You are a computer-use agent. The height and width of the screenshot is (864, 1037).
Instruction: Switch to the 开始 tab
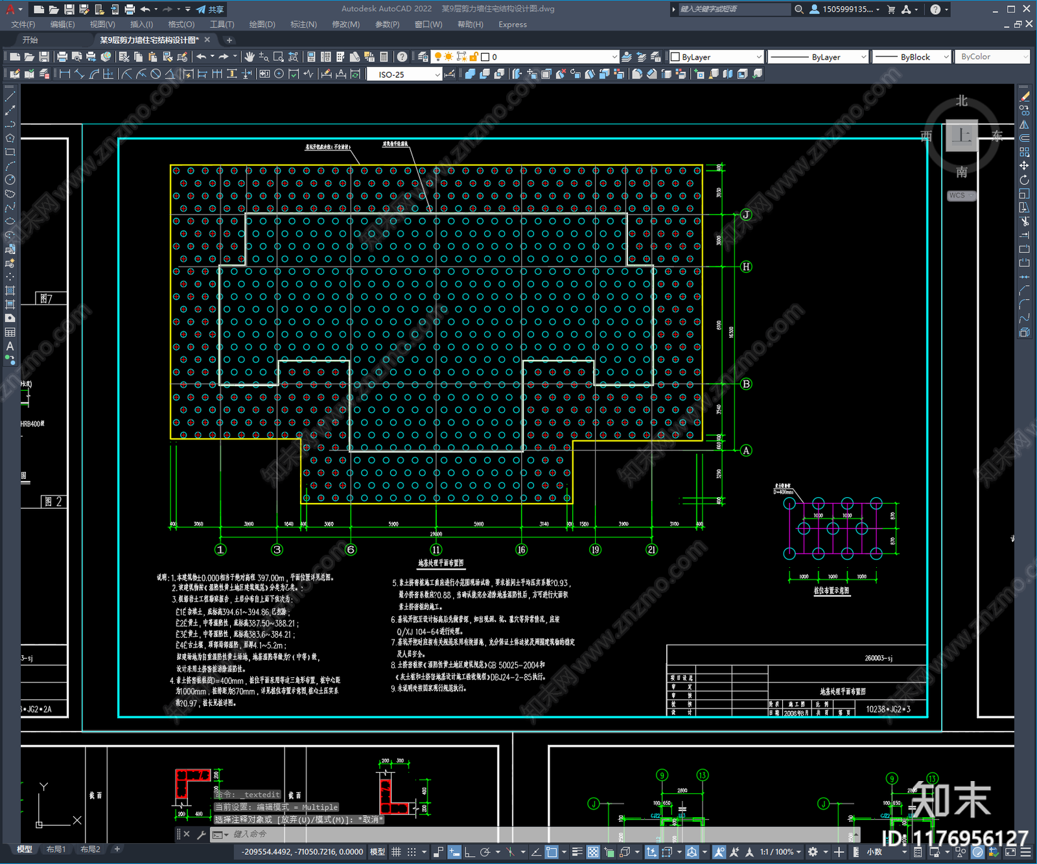click(x=30, y=40)
